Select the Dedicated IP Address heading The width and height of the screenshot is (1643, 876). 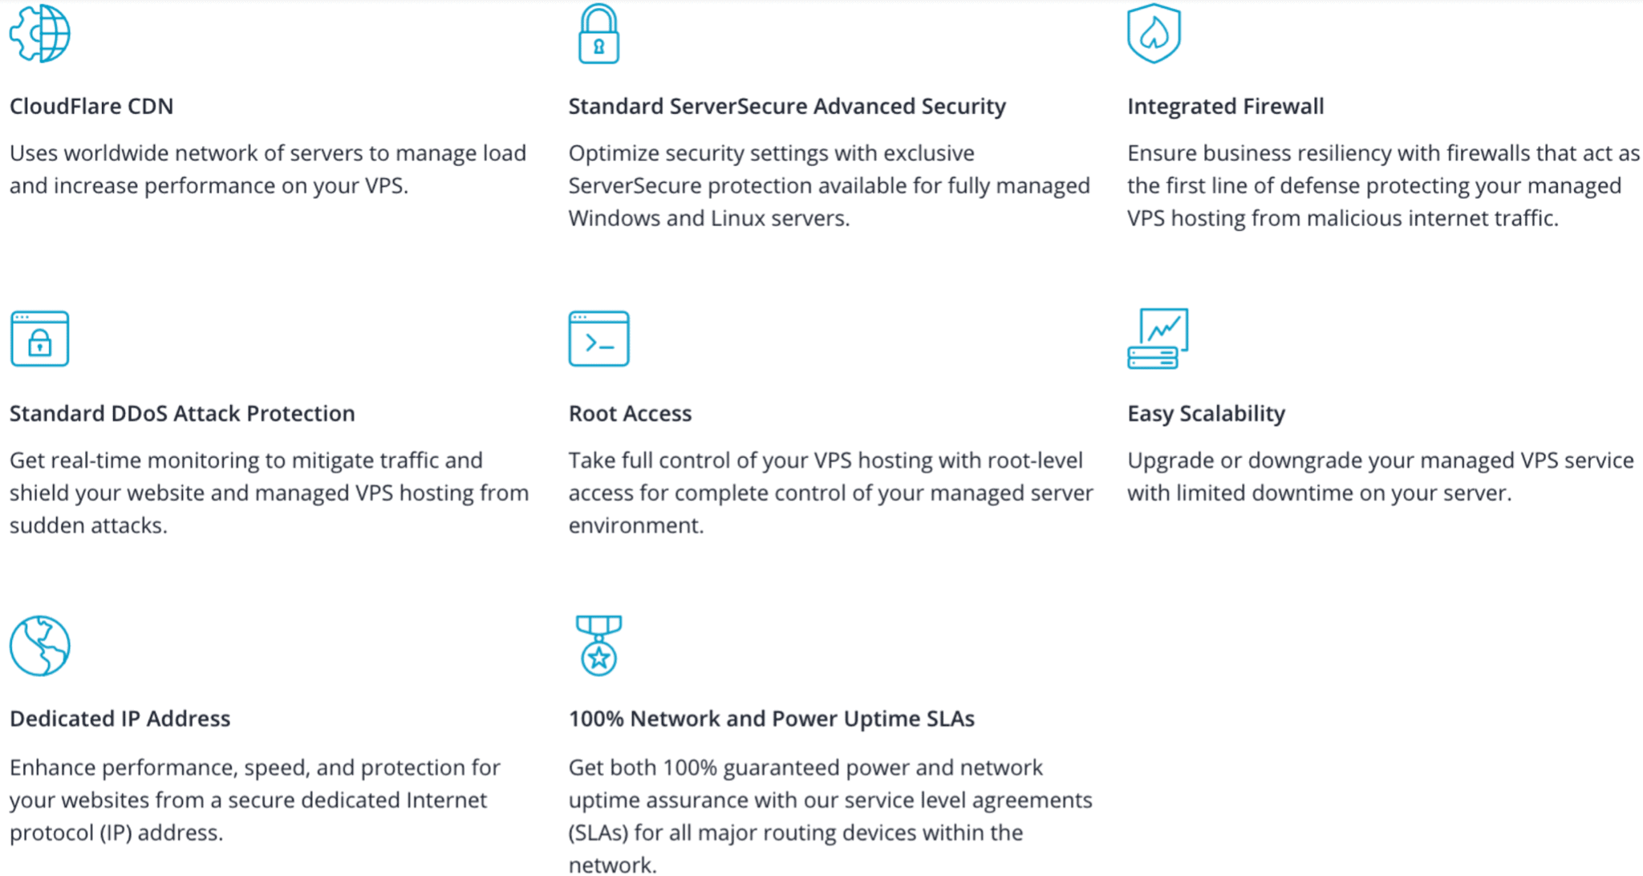point(120,718)
